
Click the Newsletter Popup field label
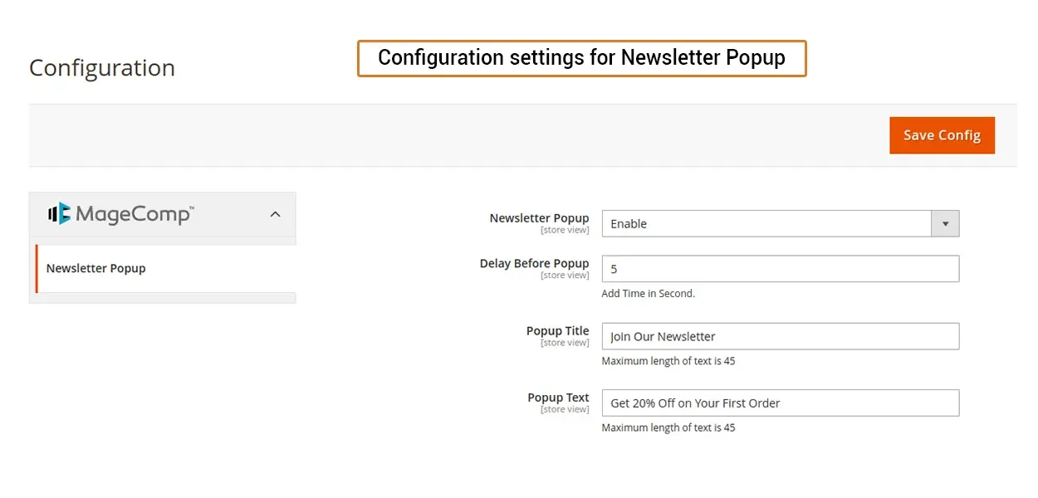tap(539, 218)
